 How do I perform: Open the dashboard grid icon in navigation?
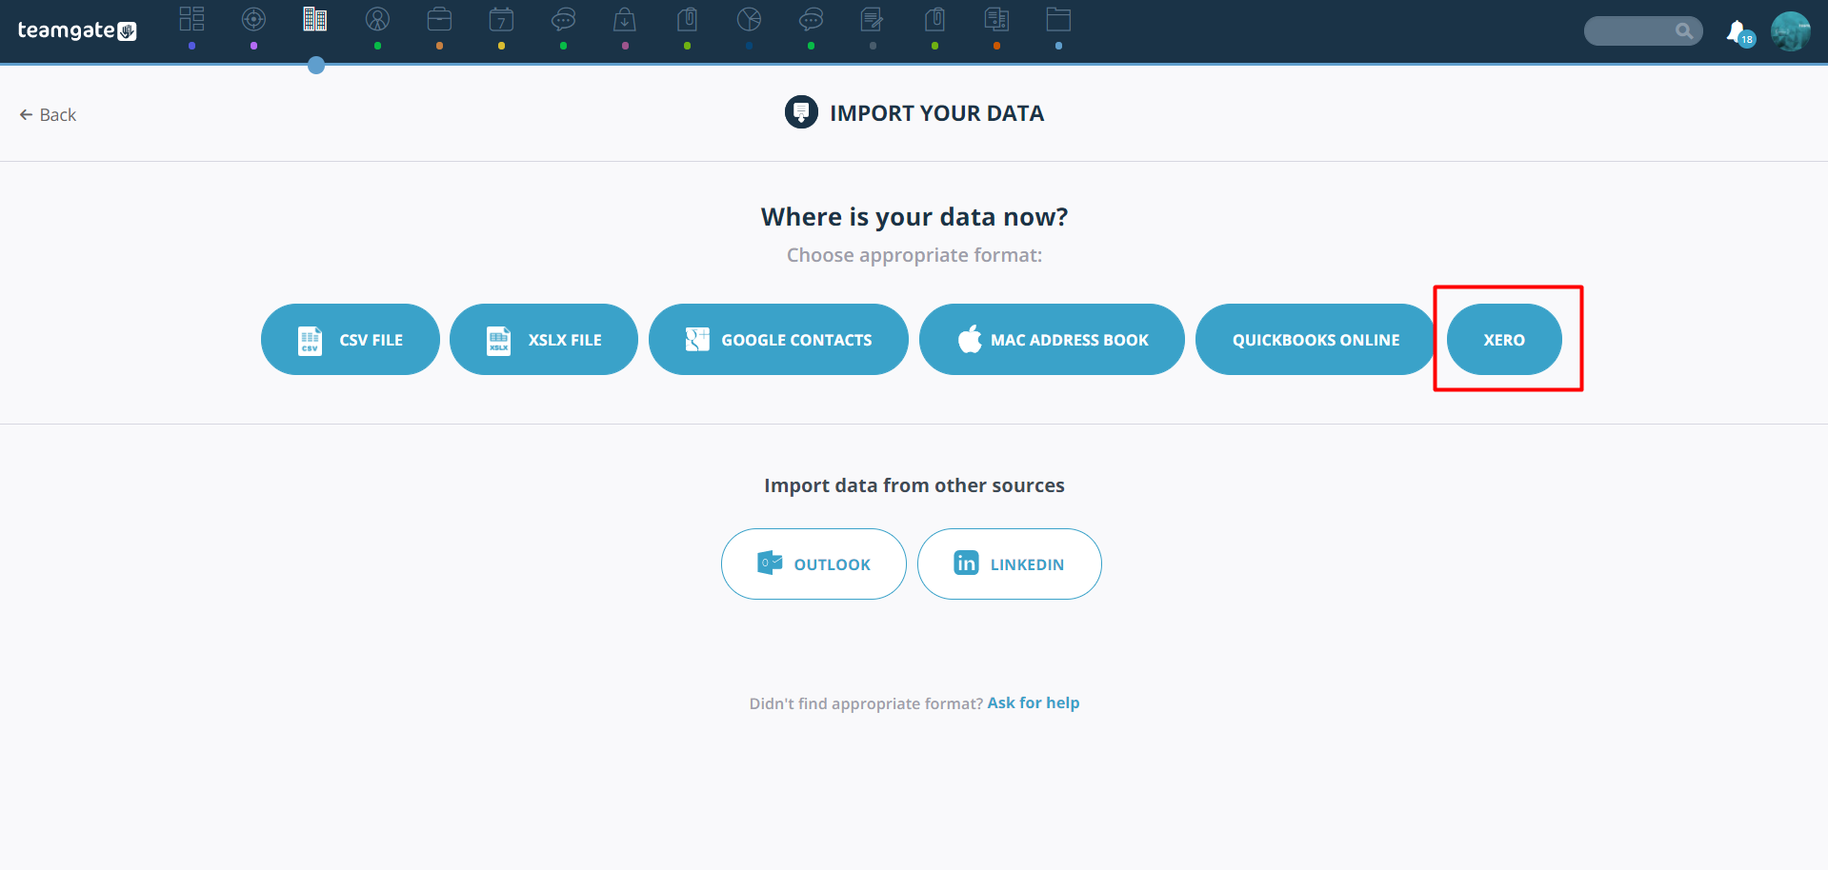[x=191, y=19]
